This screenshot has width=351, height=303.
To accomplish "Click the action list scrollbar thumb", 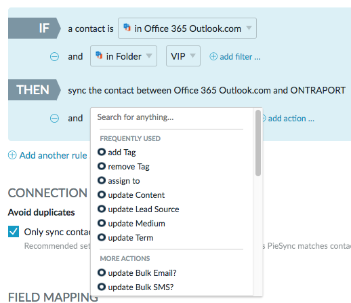I will tap(258, 143).
